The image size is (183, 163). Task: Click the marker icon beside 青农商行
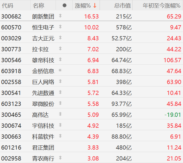click(x=60, y=158)
